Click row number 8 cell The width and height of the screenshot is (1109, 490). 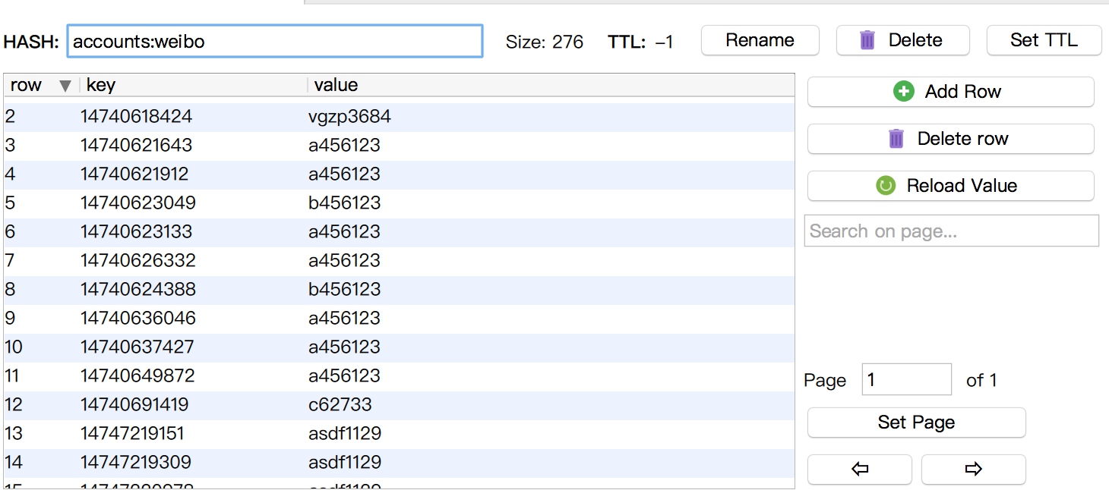click(x=10, y=290)
